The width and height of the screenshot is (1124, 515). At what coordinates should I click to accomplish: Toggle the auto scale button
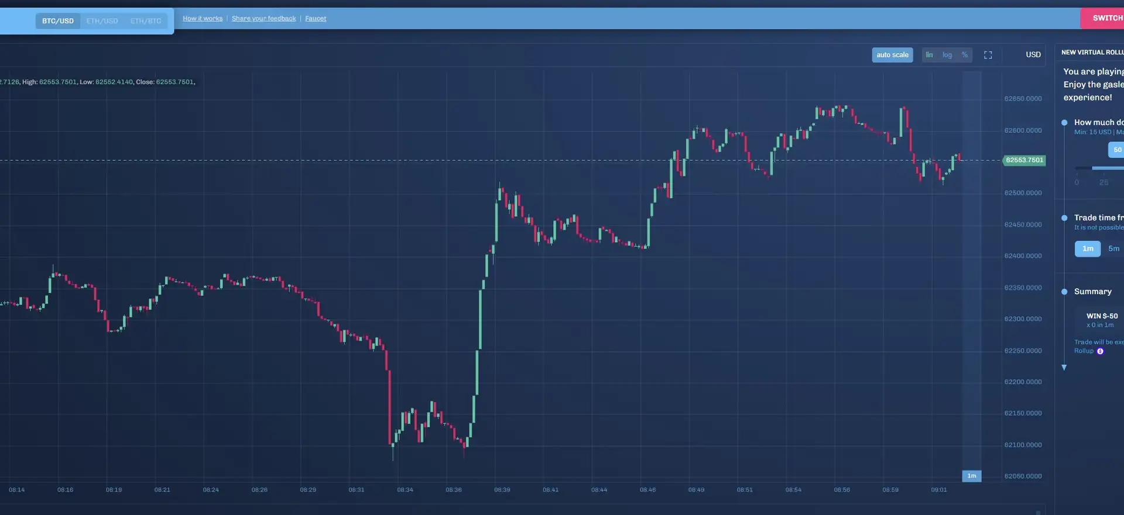tap(892, 55)
